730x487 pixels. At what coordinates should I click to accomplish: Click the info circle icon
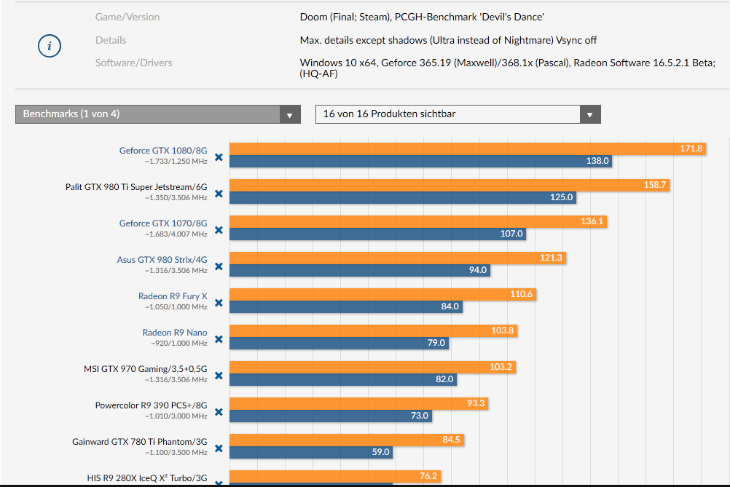(x=49, y=47)
